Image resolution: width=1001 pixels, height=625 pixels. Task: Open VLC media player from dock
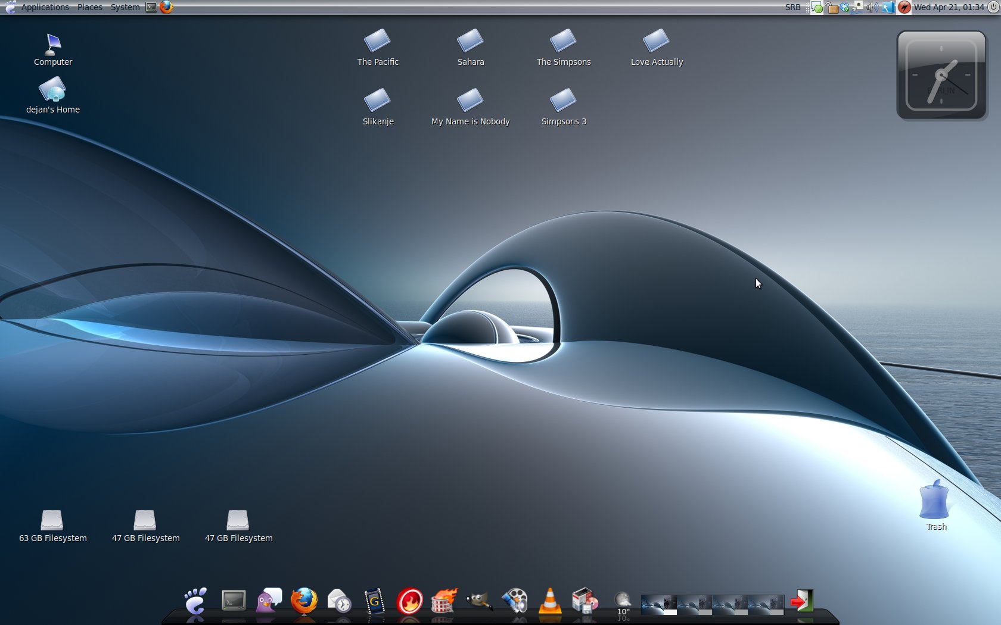pyautogui.click(x=549, y=601)
